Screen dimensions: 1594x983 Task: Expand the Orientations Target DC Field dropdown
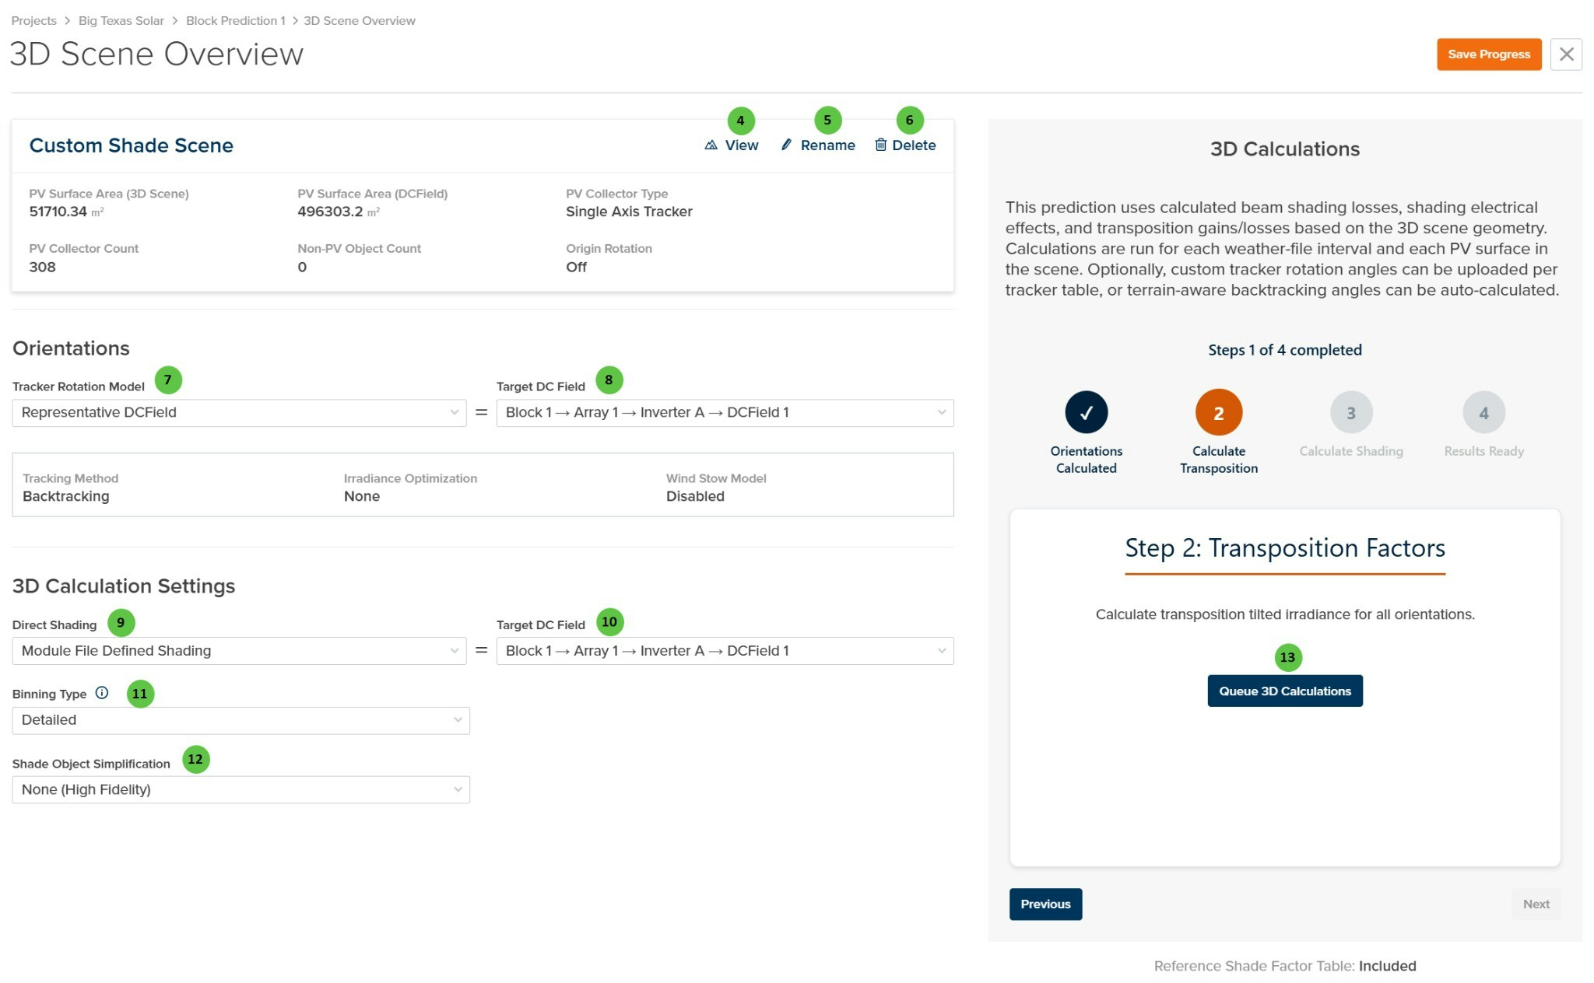click(724, 413)
